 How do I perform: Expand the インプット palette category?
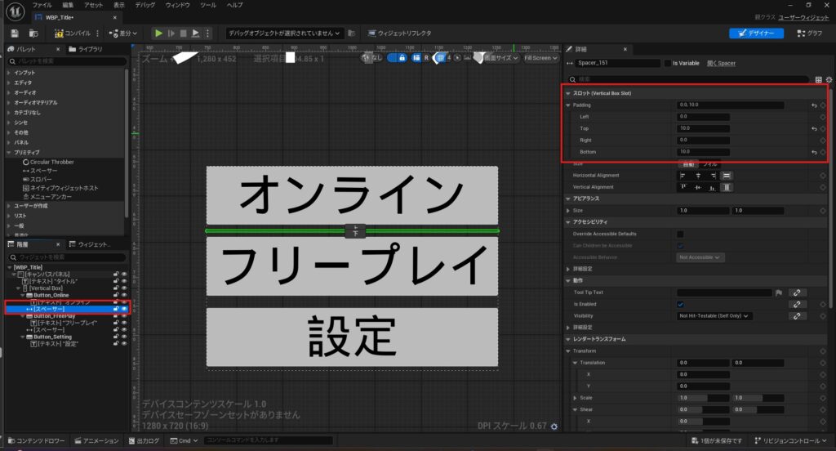point(8,73)
